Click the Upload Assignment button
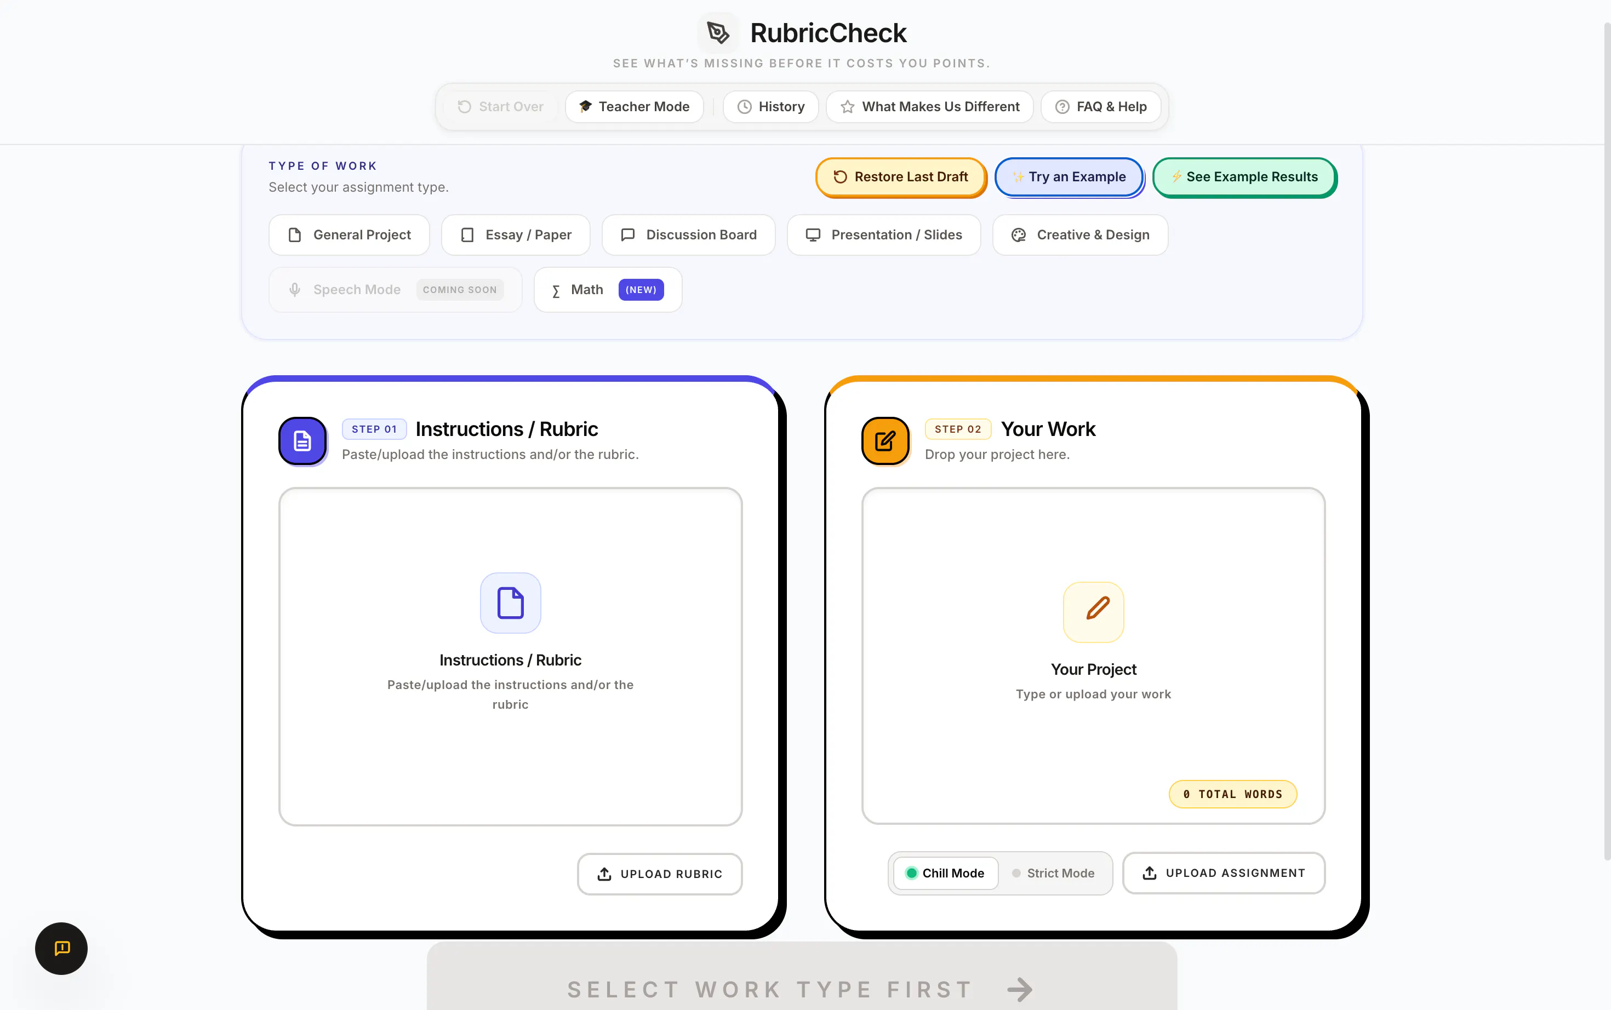Screen dimensions: 1611x1010 tap(1224, 873)
